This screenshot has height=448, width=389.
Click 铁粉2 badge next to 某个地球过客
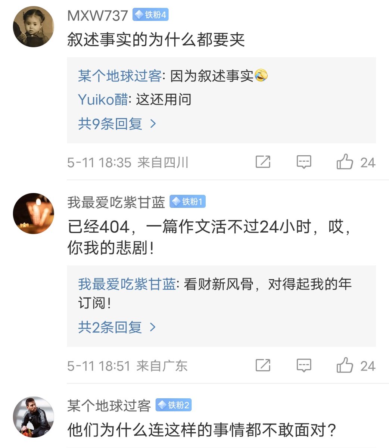point(173,405)
